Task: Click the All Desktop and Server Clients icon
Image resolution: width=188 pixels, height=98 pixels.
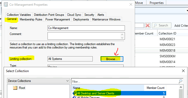Action: pos(75,93)
